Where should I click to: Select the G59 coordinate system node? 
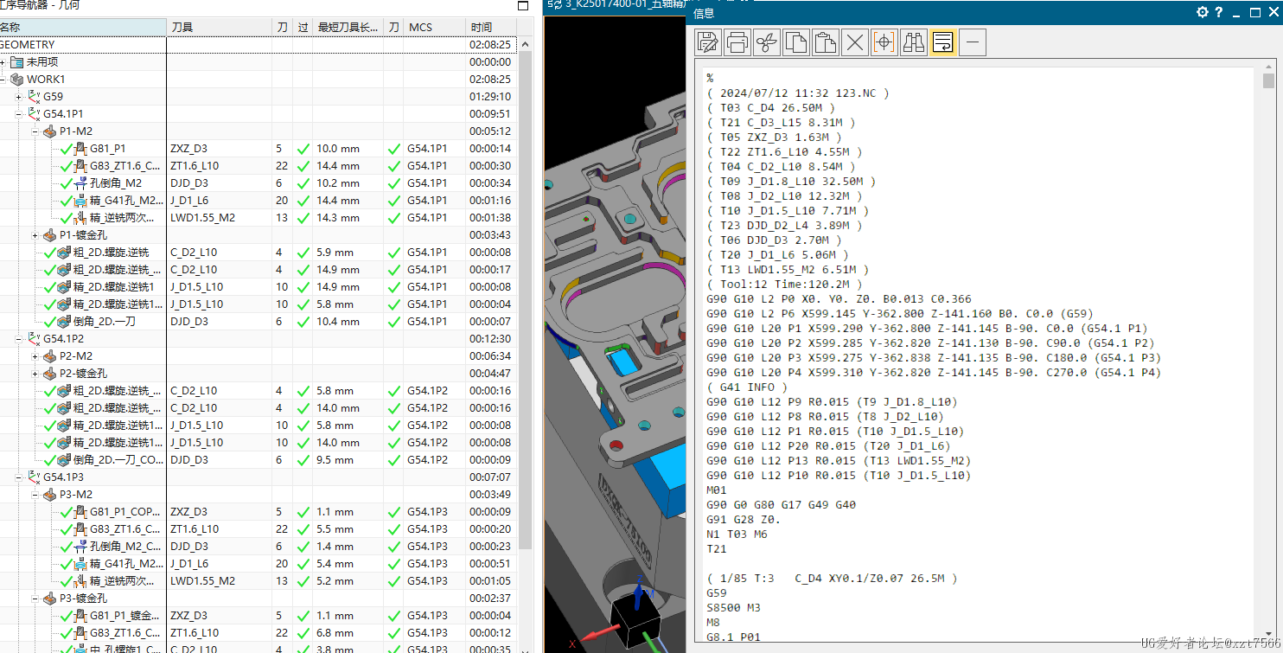(x=53, y=96)
